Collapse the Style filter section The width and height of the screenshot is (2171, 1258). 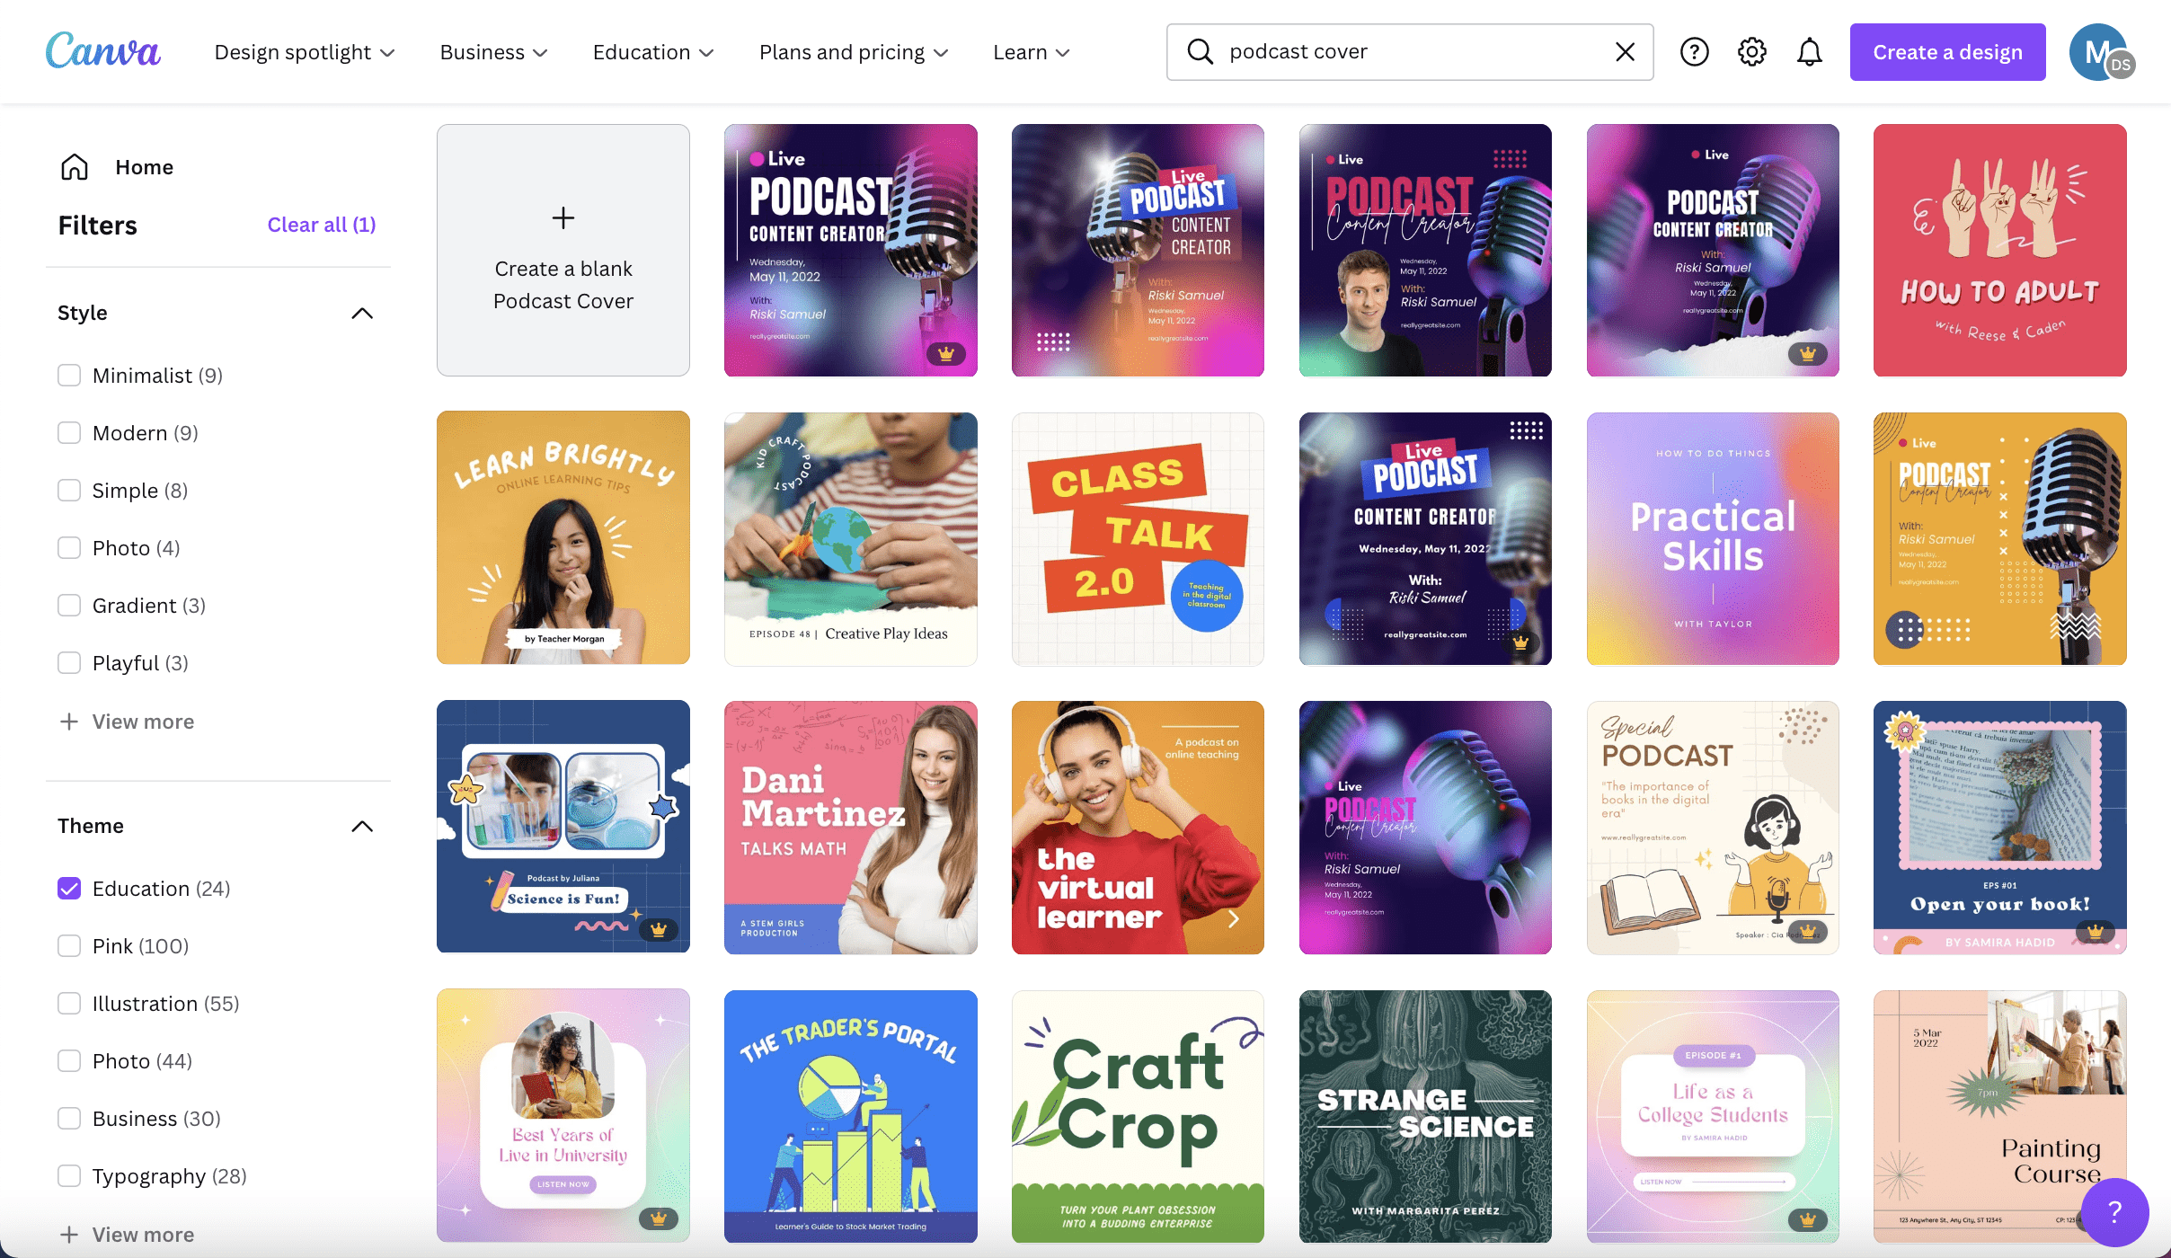click(x=362, y=313)
